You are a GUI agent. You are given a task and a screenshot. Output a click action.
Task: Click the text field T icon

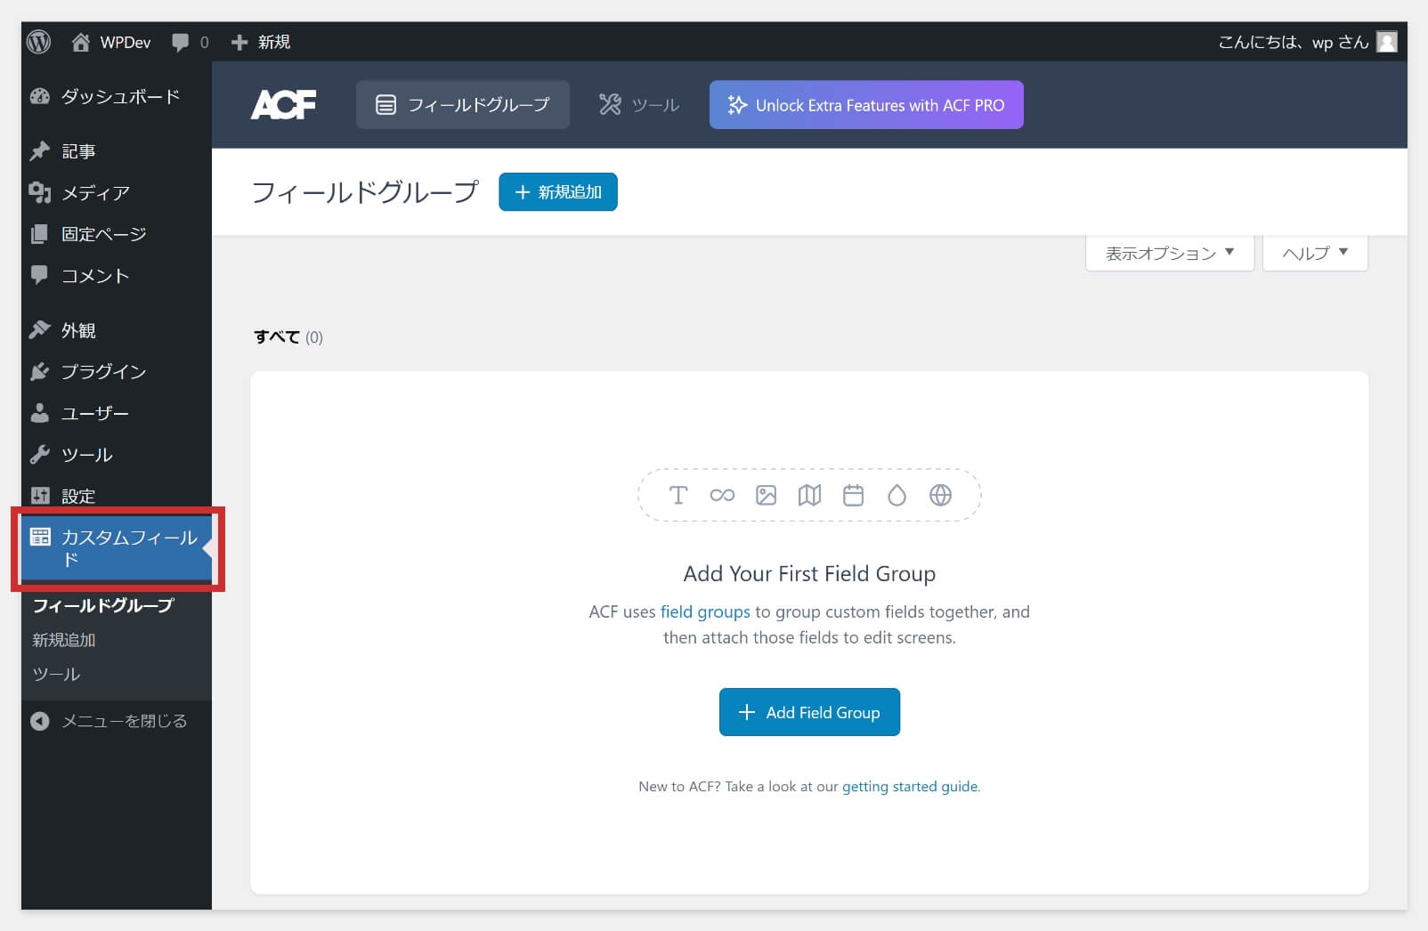point(678,495)
